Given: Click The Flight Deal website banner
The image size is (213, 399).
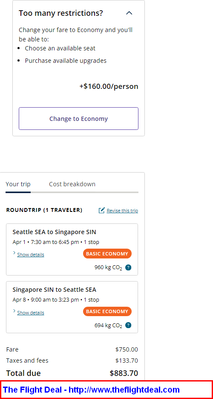Looking at the screenshot, I should 106,390.
